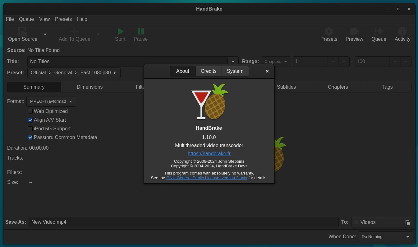
Task: Click the Open Source toolbar icon
Action: click(23, 32)
